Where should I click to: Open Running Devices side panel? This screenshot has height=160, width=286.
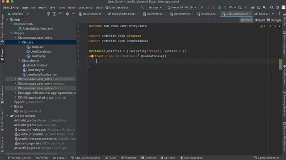click(284, 104)
